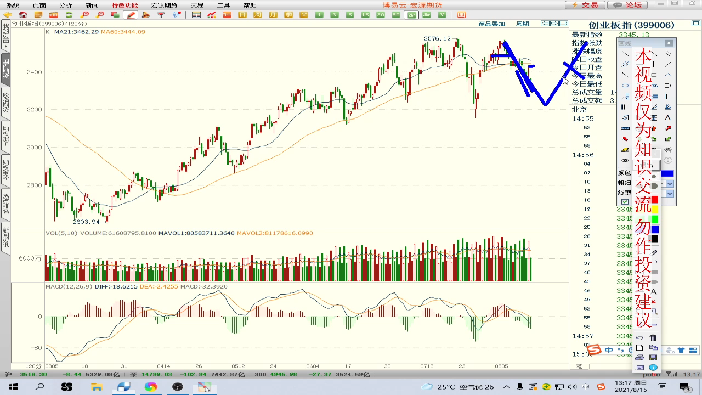Toggle the green checkbox in drawing panel
Image resolution: width=702 pixels, height=395 pixels.
pyautogui.click(x=625, y=202)
